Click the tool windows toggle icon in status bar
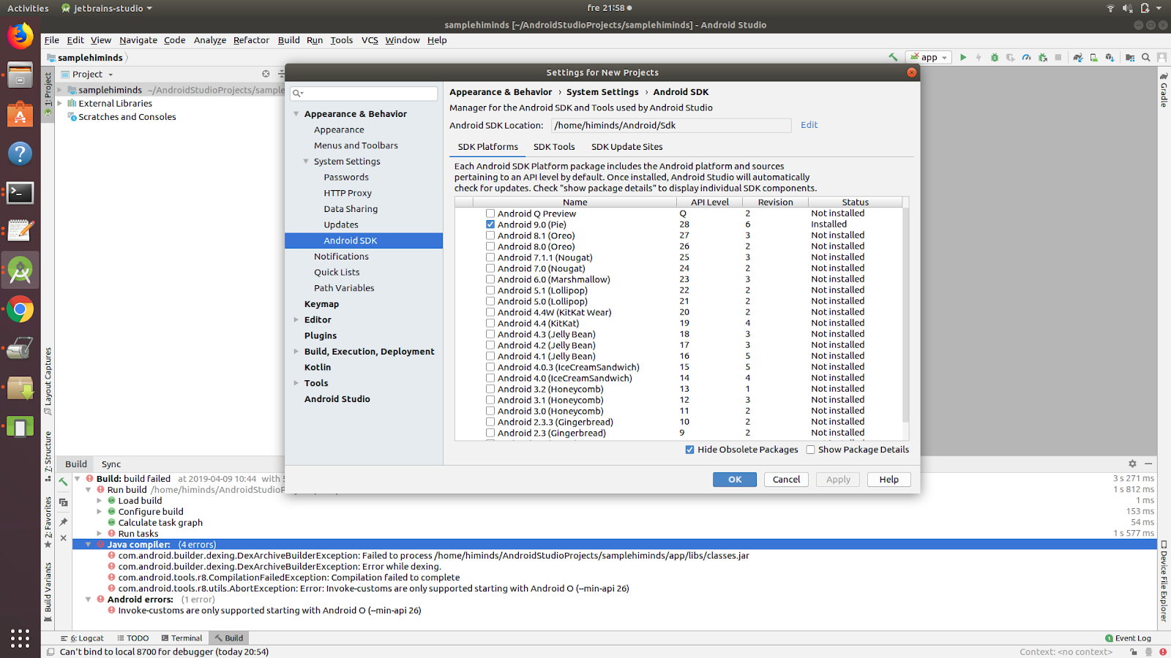Image resolution: width=1171 pixels, height=658 pixels. coord(50,652)
